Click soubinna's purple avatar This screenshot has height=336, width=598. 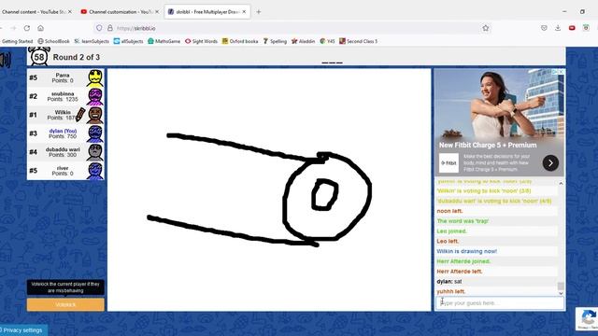coord(95,96)
